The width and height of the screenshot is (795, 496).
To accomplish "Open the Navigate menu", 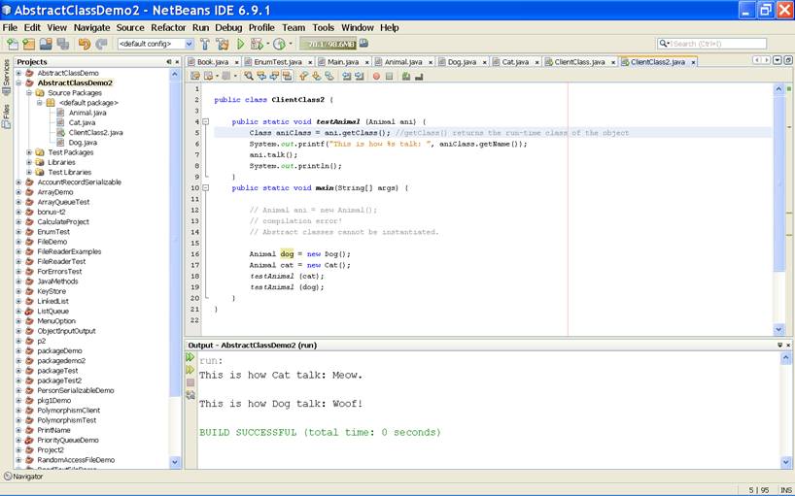I will pos(91,28).
